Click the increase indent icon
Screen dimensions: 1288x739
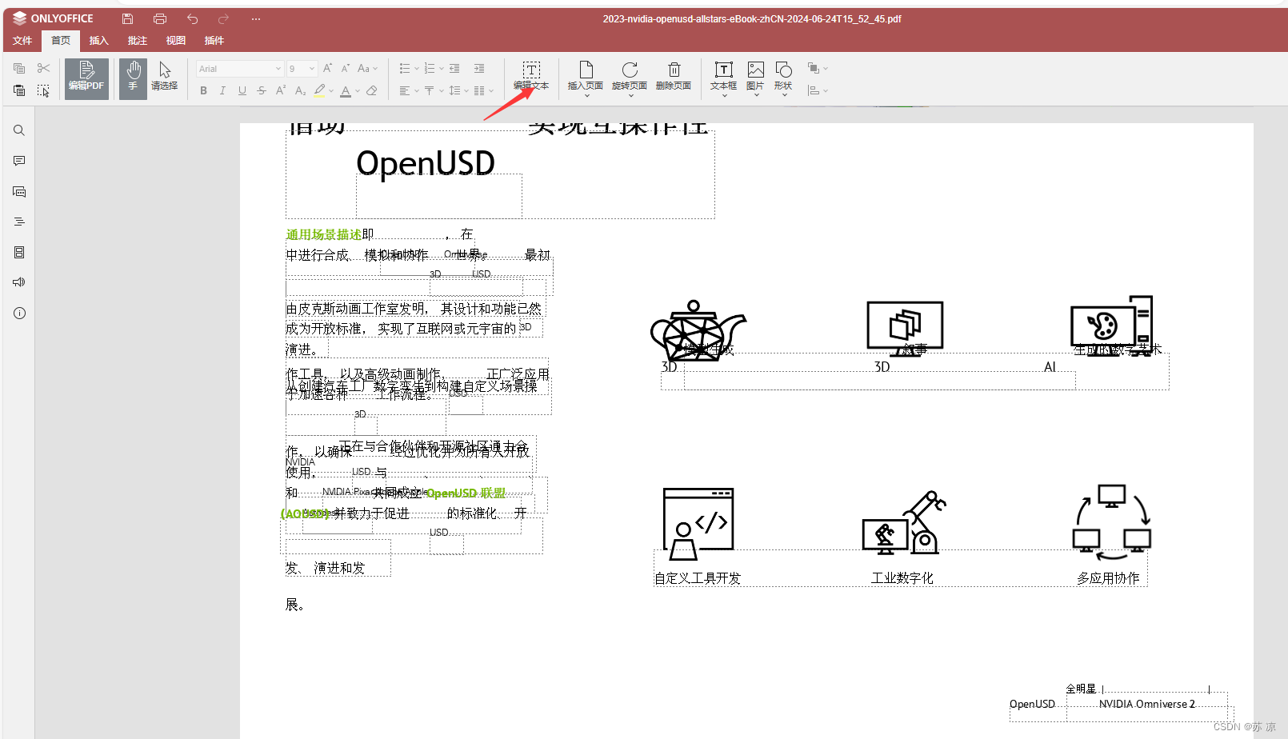(x=479, y=69)
